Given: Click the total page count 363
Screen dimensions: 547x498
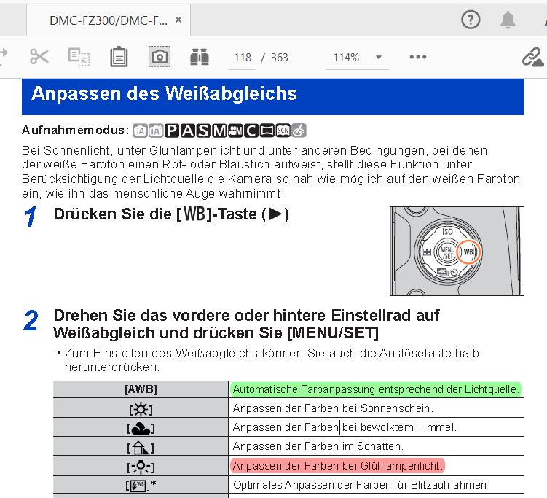Looking at the screenshot, I should click(280, 58).
